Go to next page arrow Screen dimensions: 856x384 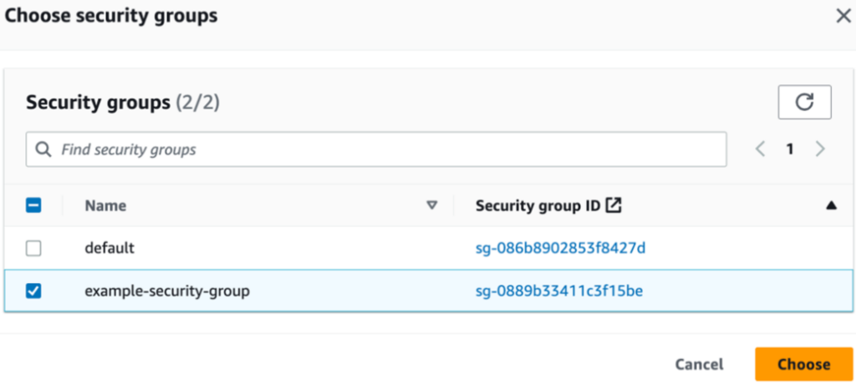819,149
